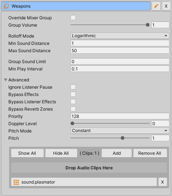172x196 pixels.
Task: Check Bypass Listener Effects option
Action: [x=73, y=102]
